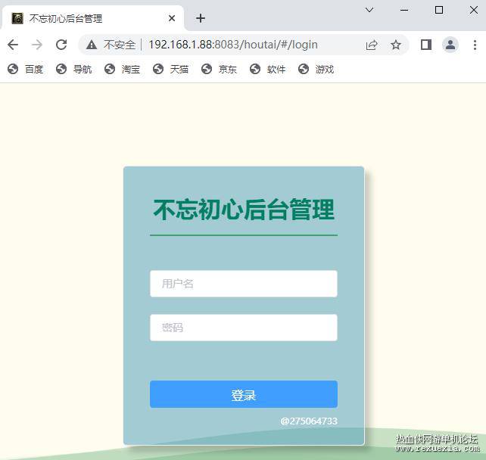The height and width of the screenshot is (460, 486).
Task: Toggle the browser side panel
Action: (426, 45)
